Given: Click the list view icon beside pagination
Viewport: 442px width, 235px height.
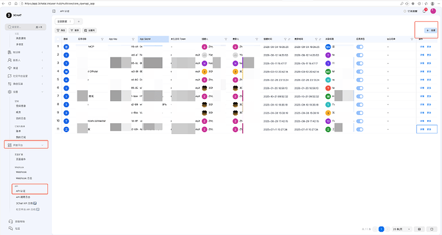Looking at the screenshot, I should pos(419,229).
